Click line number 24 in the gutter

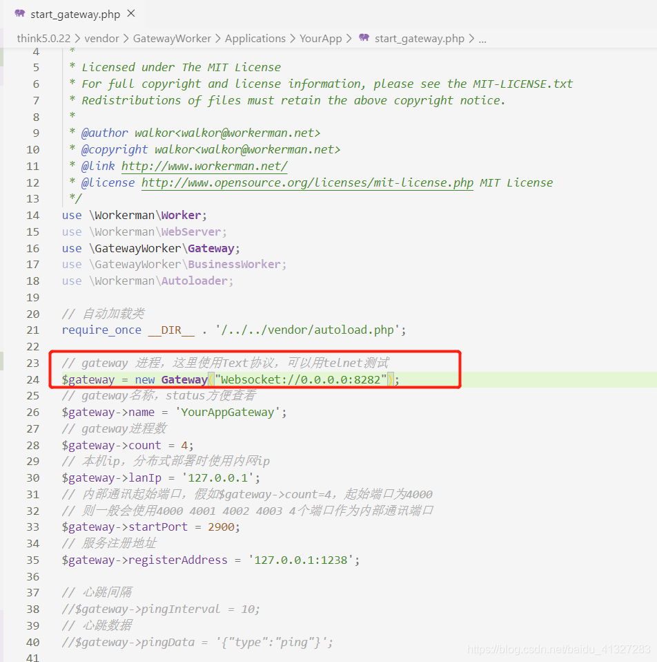[x=32, y=379]
